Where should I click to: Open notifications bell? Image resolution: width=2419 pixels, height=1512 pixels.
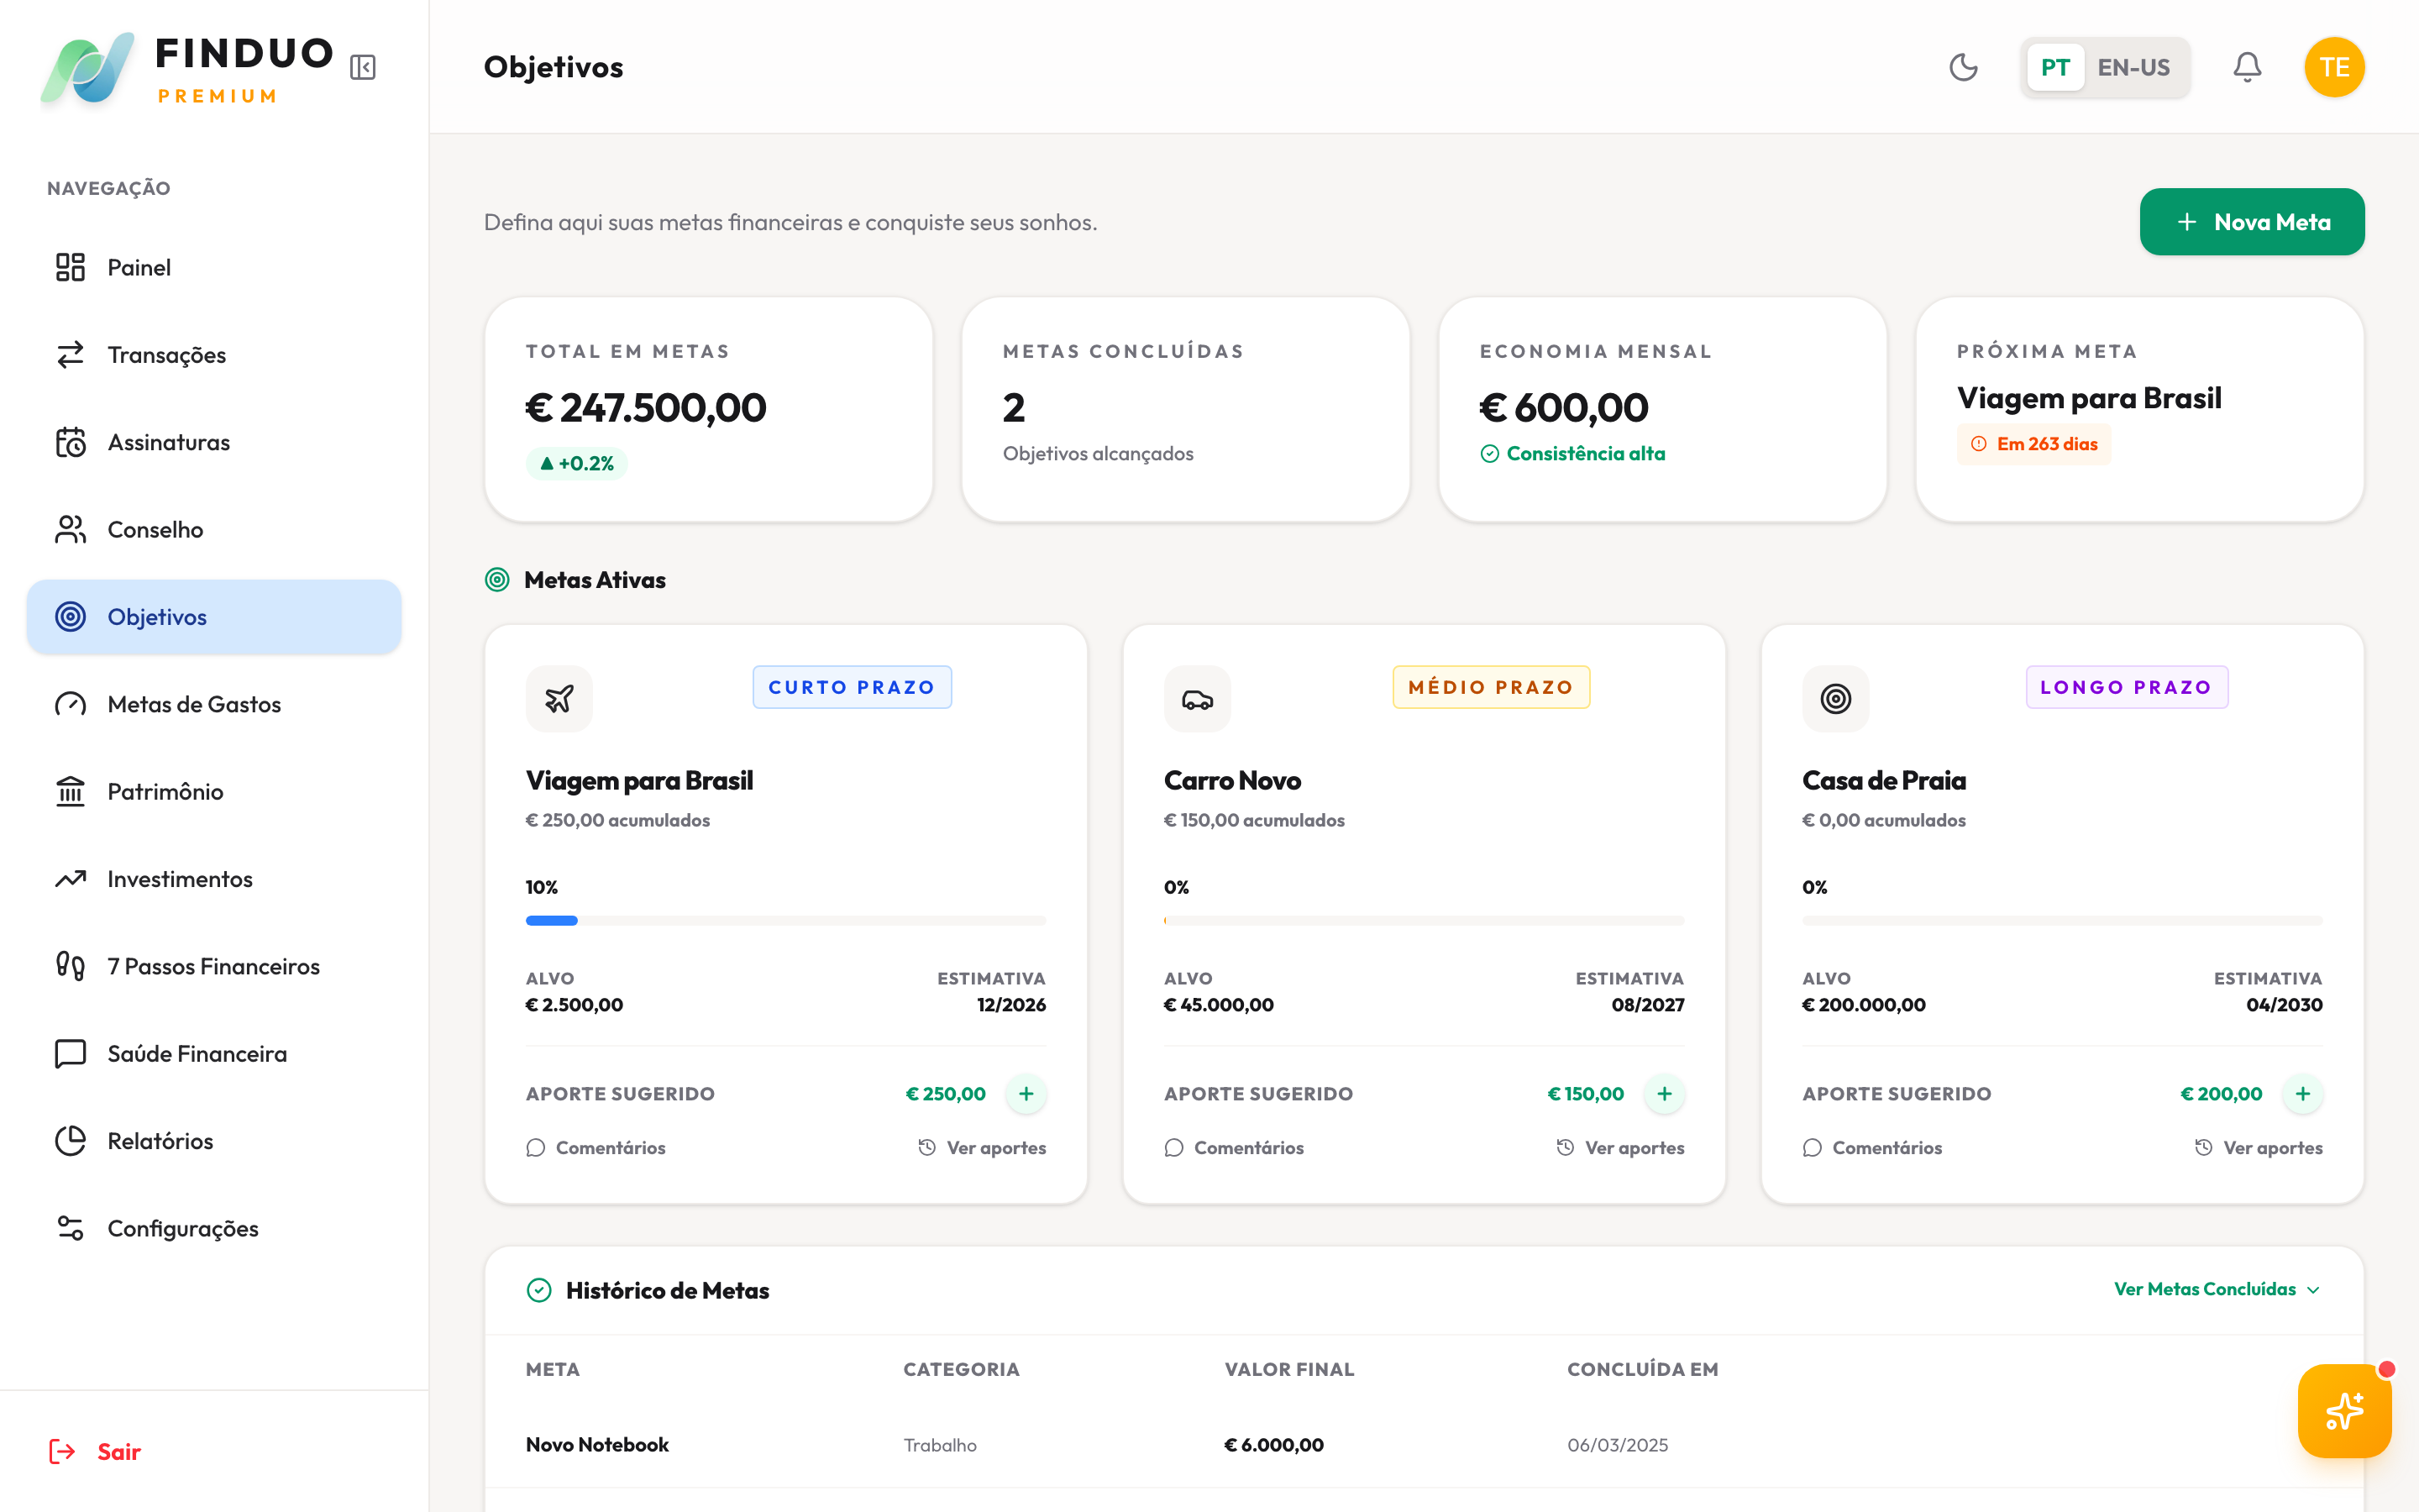[2247, 67]
